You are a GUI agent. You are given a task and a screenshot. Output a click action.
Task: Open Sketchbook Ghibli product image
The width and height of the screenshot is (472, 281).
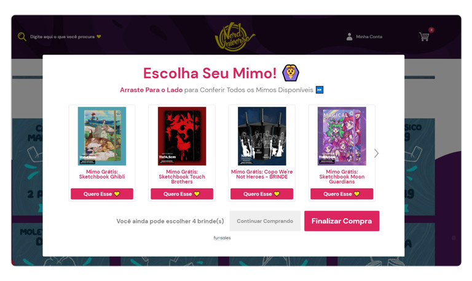coord(102,136)
